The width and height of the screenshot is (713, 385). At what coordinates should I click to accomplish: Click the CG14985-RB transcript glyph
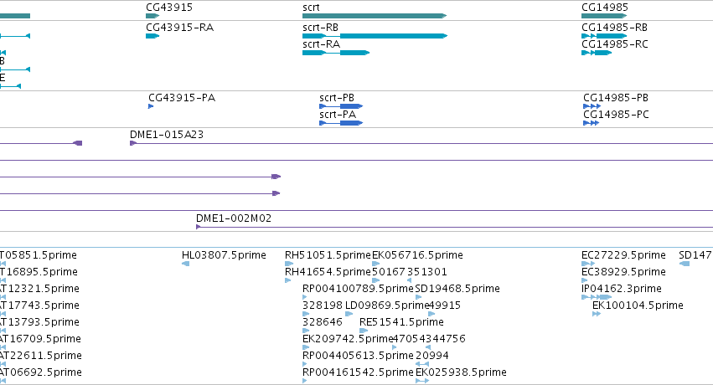point(604,36)
